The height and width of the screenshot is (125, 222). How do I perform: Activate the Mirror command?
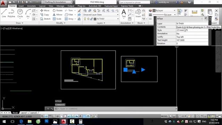(58, 15)
